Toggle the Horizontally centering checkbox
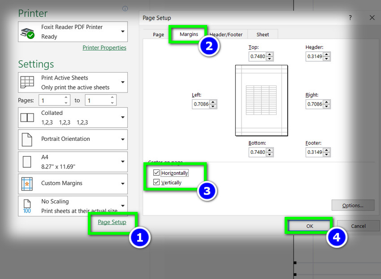This screenshot has width=381, height=279. pos(156,173)
